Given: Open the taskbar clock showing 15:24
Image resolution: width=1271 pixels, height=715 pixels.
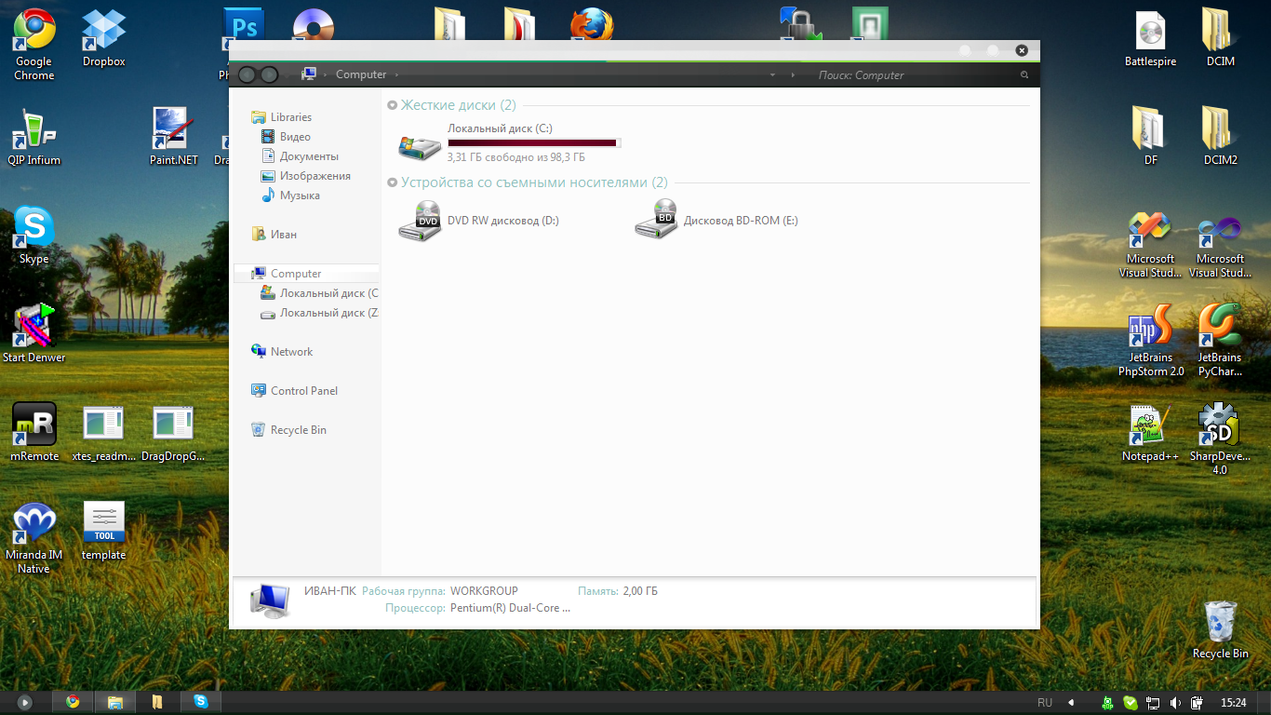Looking at the screenshot, I should click(x=1234, y=703).
